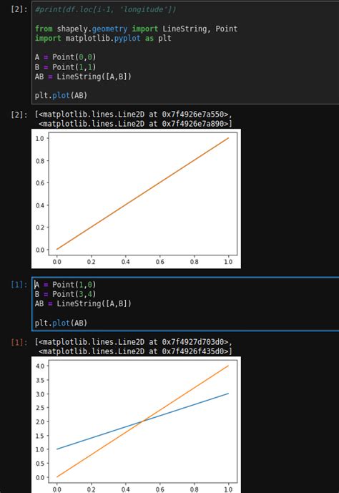
Task: Click the Line2D at 0x7f4927d703d0 output text
Action: click(134, 342)
